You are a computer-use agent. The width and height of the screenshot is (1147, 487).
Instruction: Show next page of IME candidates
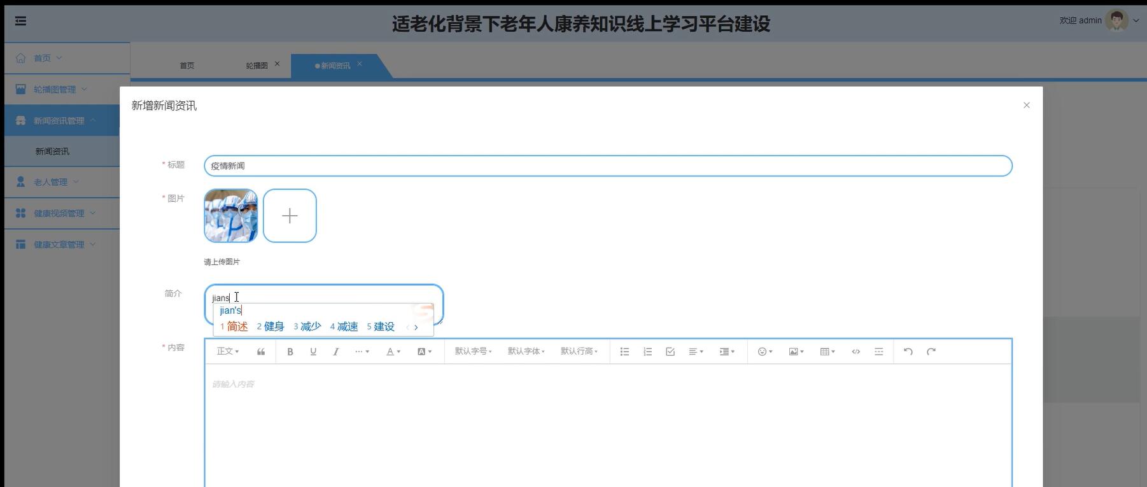pyautogui.click(x=416, y=327)
